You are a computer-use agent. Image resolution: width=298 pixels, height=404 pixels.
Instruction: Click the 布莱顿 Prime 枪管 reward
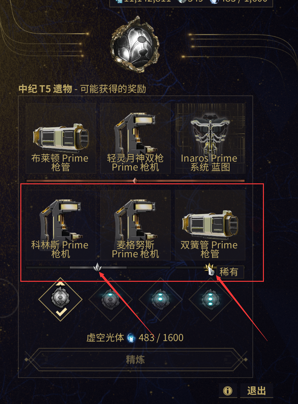tap(60, 139)
